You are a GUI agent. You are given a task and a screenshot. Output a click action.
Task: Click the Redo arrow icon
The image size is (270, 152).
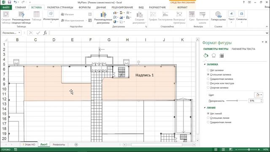[23, 2]
